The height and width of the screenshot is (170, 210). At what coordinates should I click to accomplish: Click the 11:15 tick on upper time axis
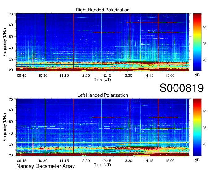[64, 75]
